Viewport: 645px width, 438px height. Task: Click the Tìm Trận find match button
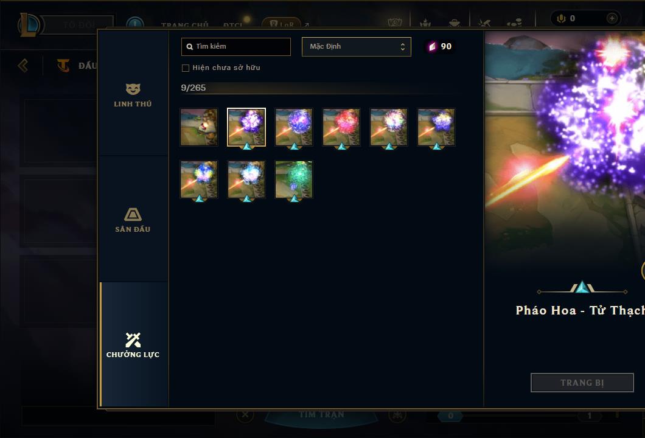tap(321, 415)
